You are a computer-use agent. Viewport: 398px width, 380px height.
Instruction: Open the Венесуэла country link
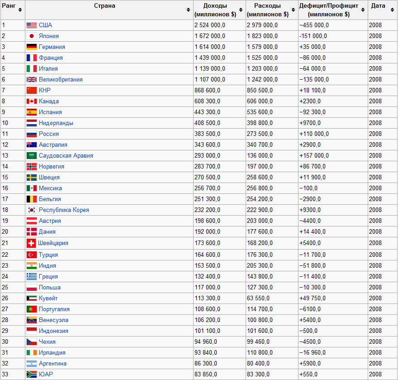point(53,320)
